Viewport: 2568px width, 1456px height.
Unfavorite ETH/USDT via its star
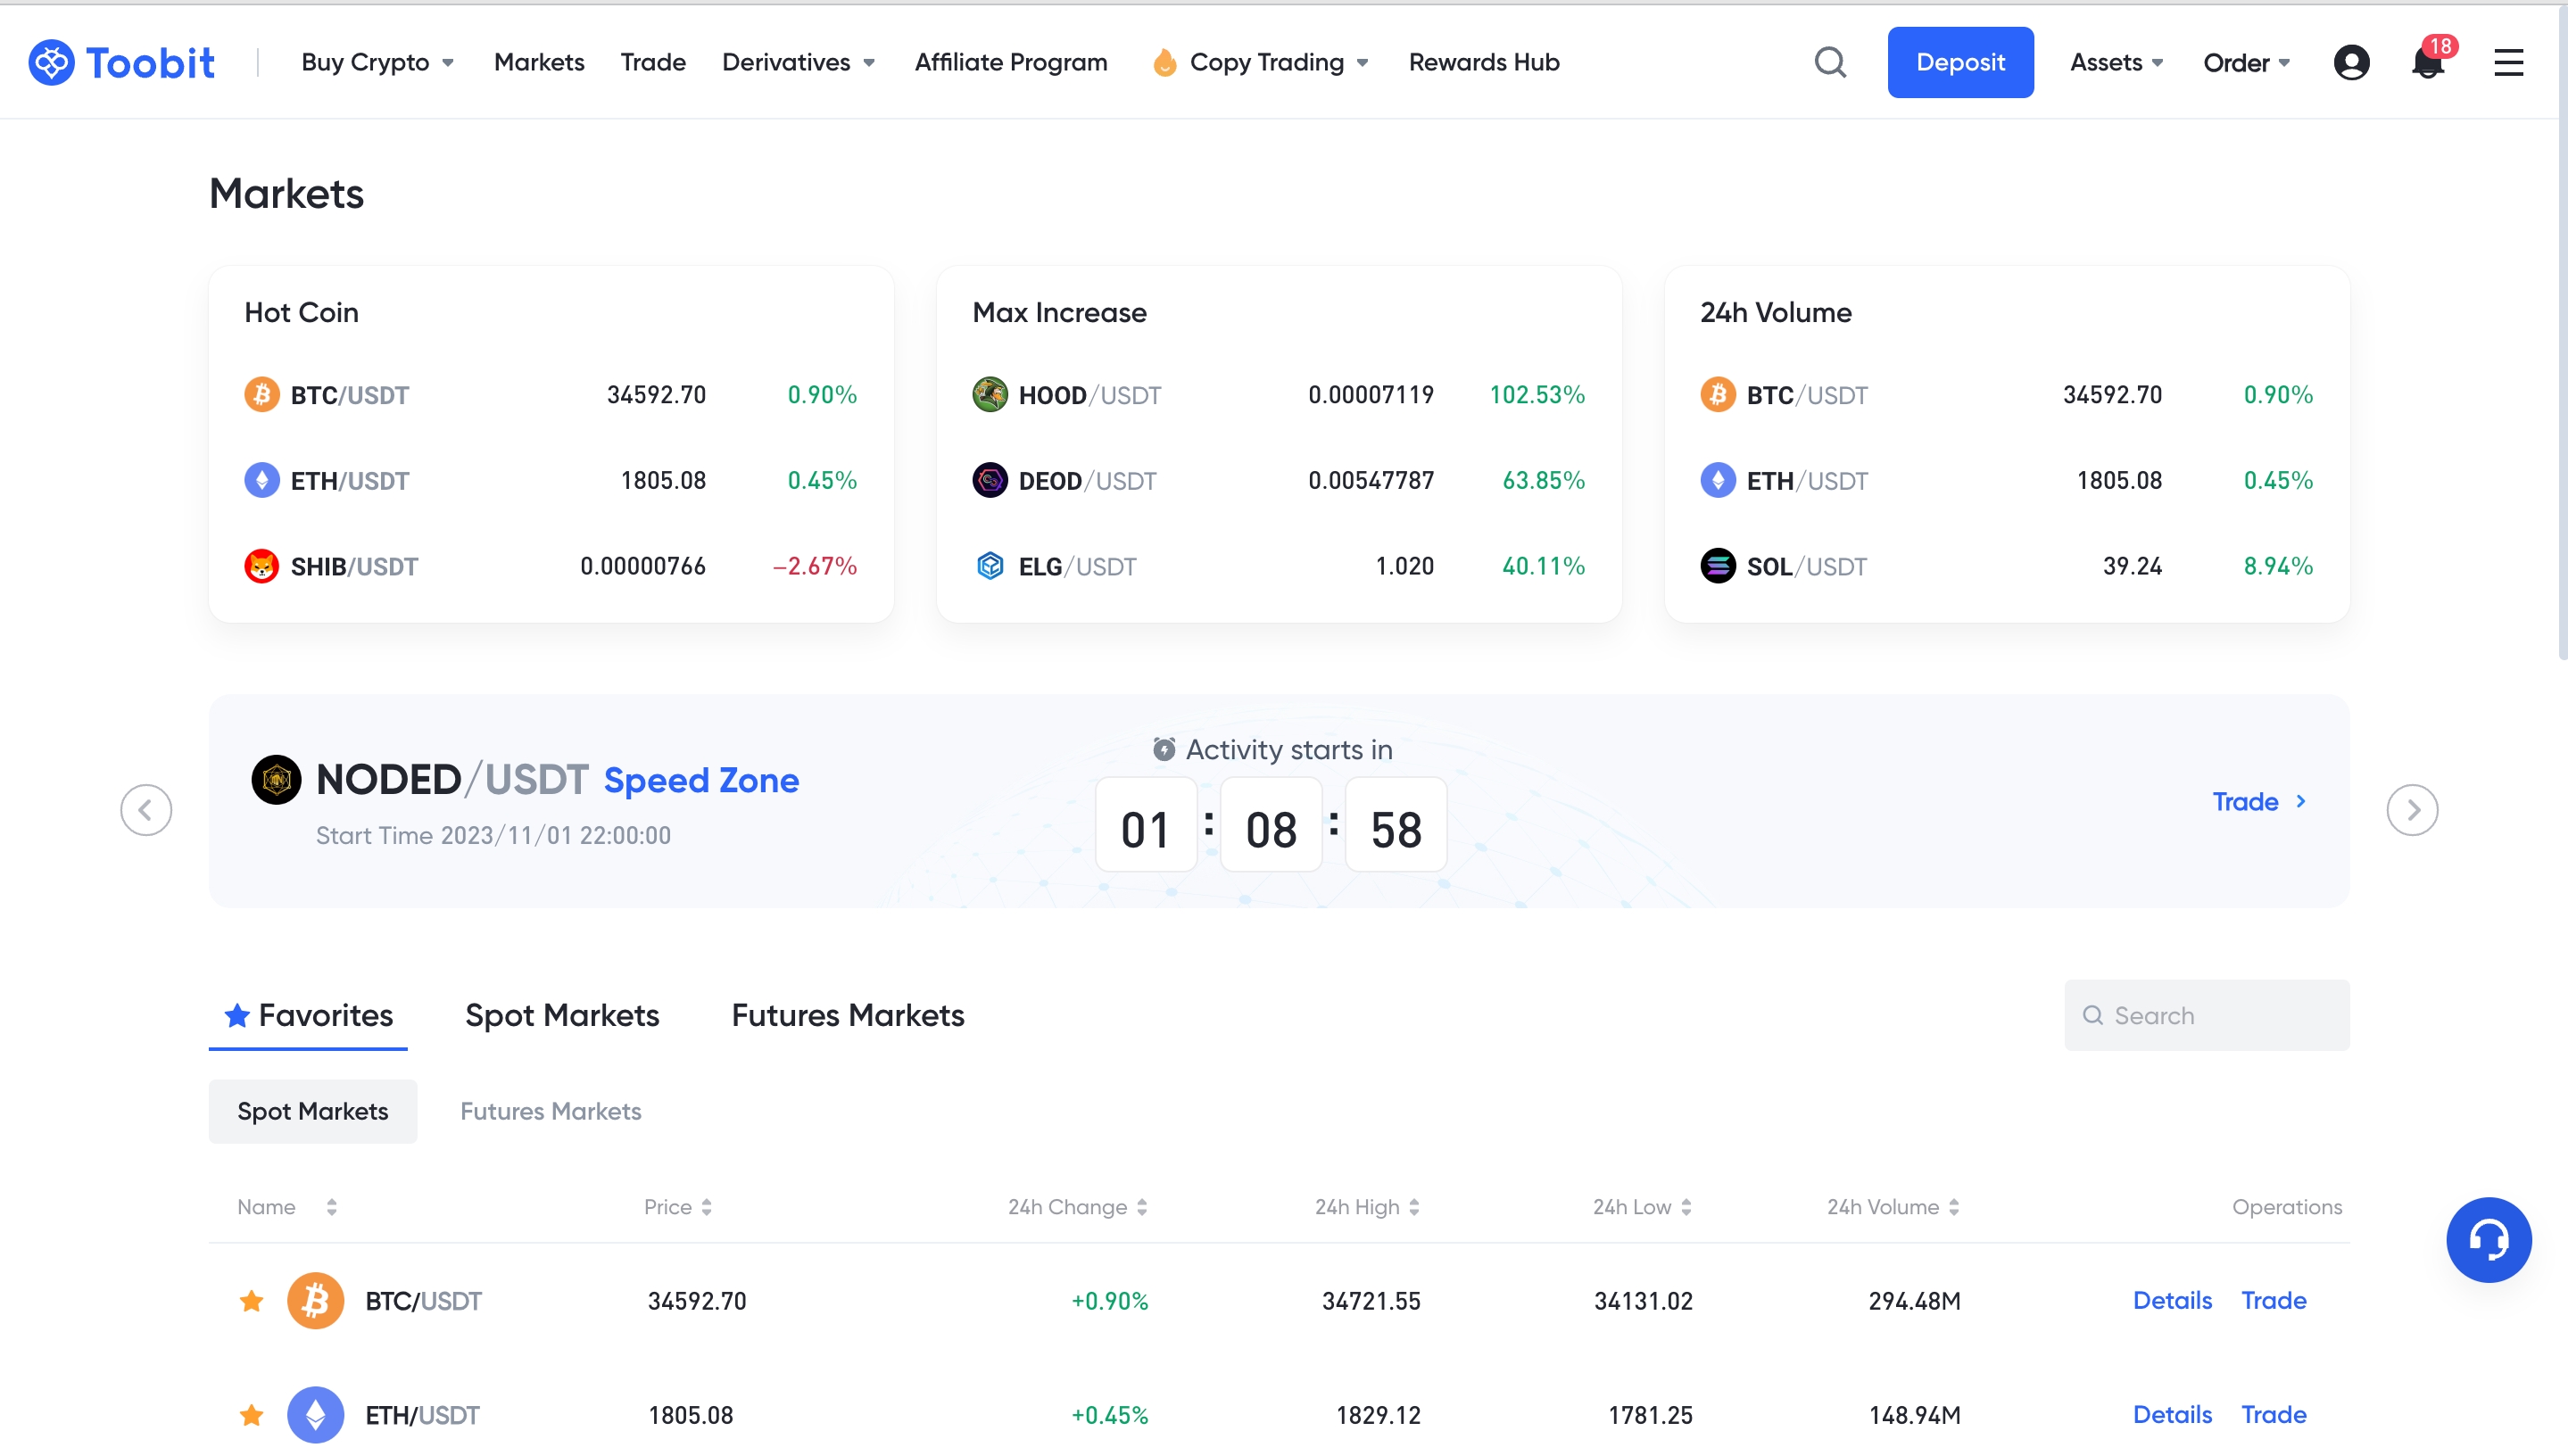click(252, 1415)
